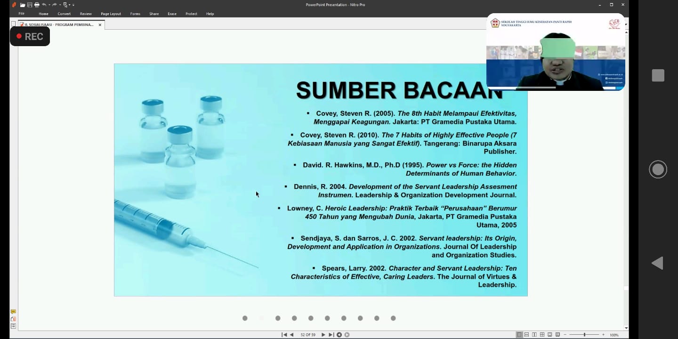This screenshot has width=678, height=339.
Task: Expand the Undo history dropdown arrow
Action: pos(49,5)
